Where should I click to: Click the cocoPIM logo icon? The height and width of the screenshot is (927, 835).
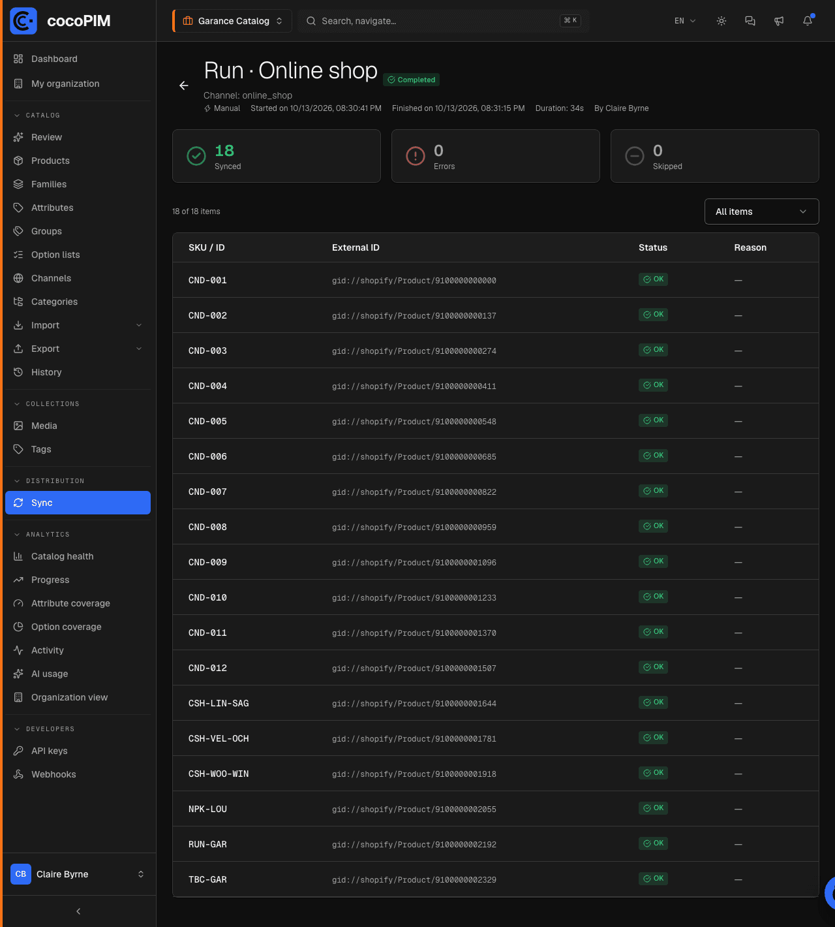tap(23, 21)
